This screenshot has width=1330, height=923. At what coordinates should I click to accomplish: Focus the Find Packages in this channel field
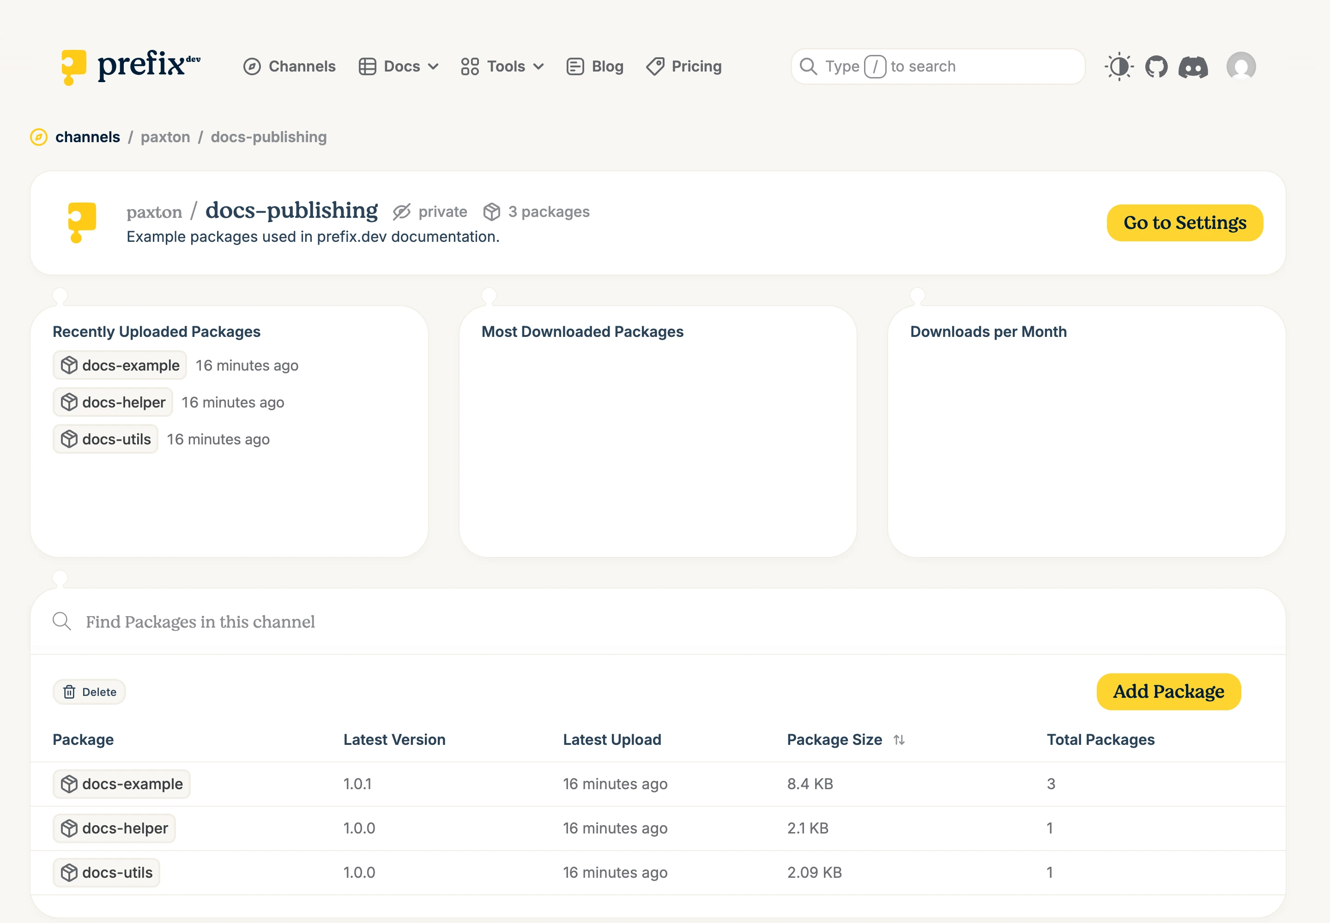pos(658,622)
